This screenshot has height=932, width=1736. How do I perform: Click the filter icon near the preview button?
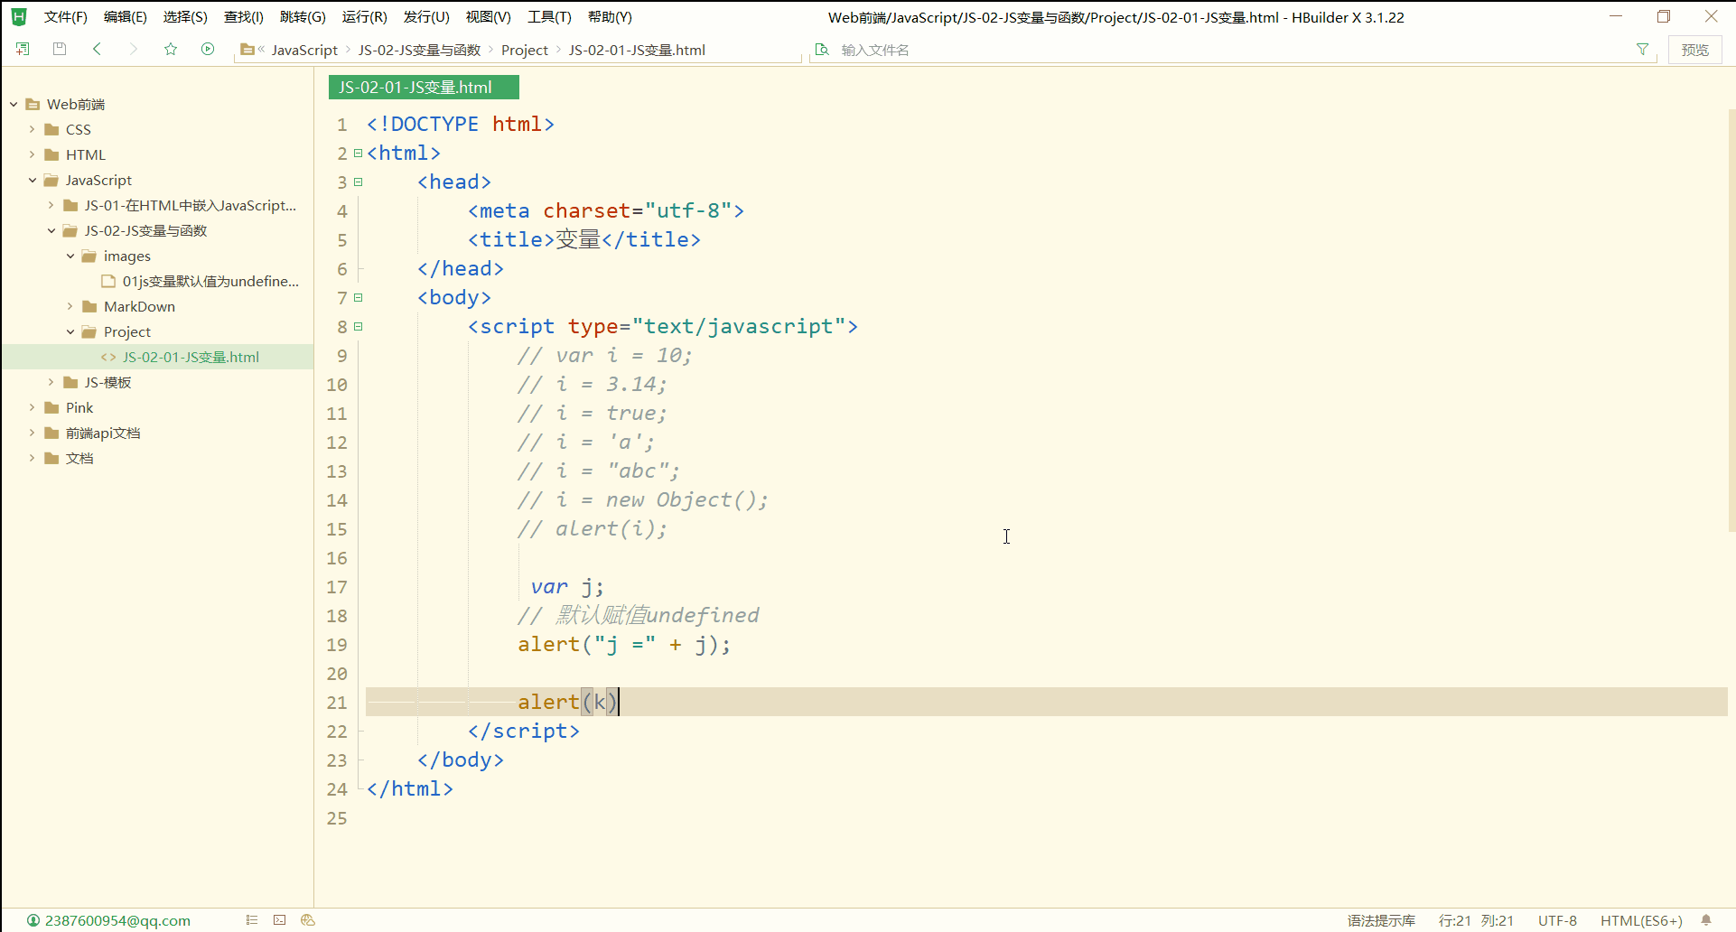pos(1643,50)
